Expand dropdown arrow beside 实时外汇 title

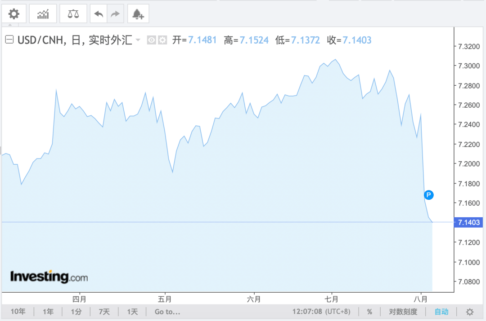tap(138, 40)
